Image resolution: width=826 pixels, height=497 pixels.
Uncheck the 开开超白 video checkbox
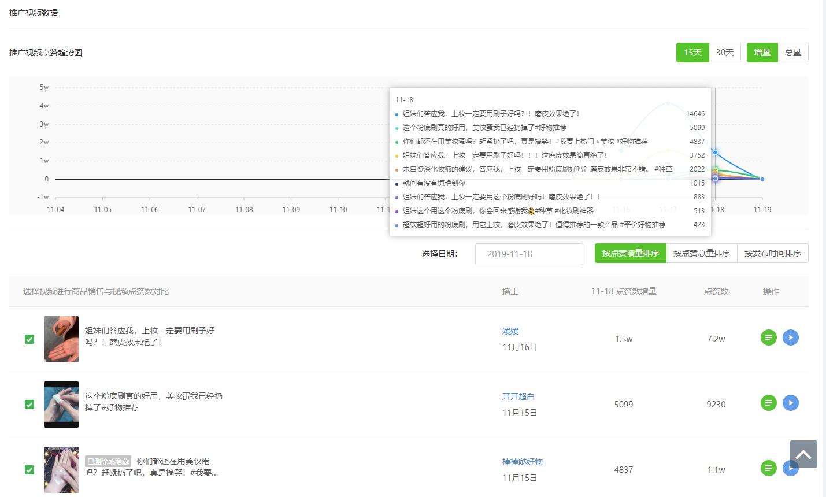pos(29,405)
